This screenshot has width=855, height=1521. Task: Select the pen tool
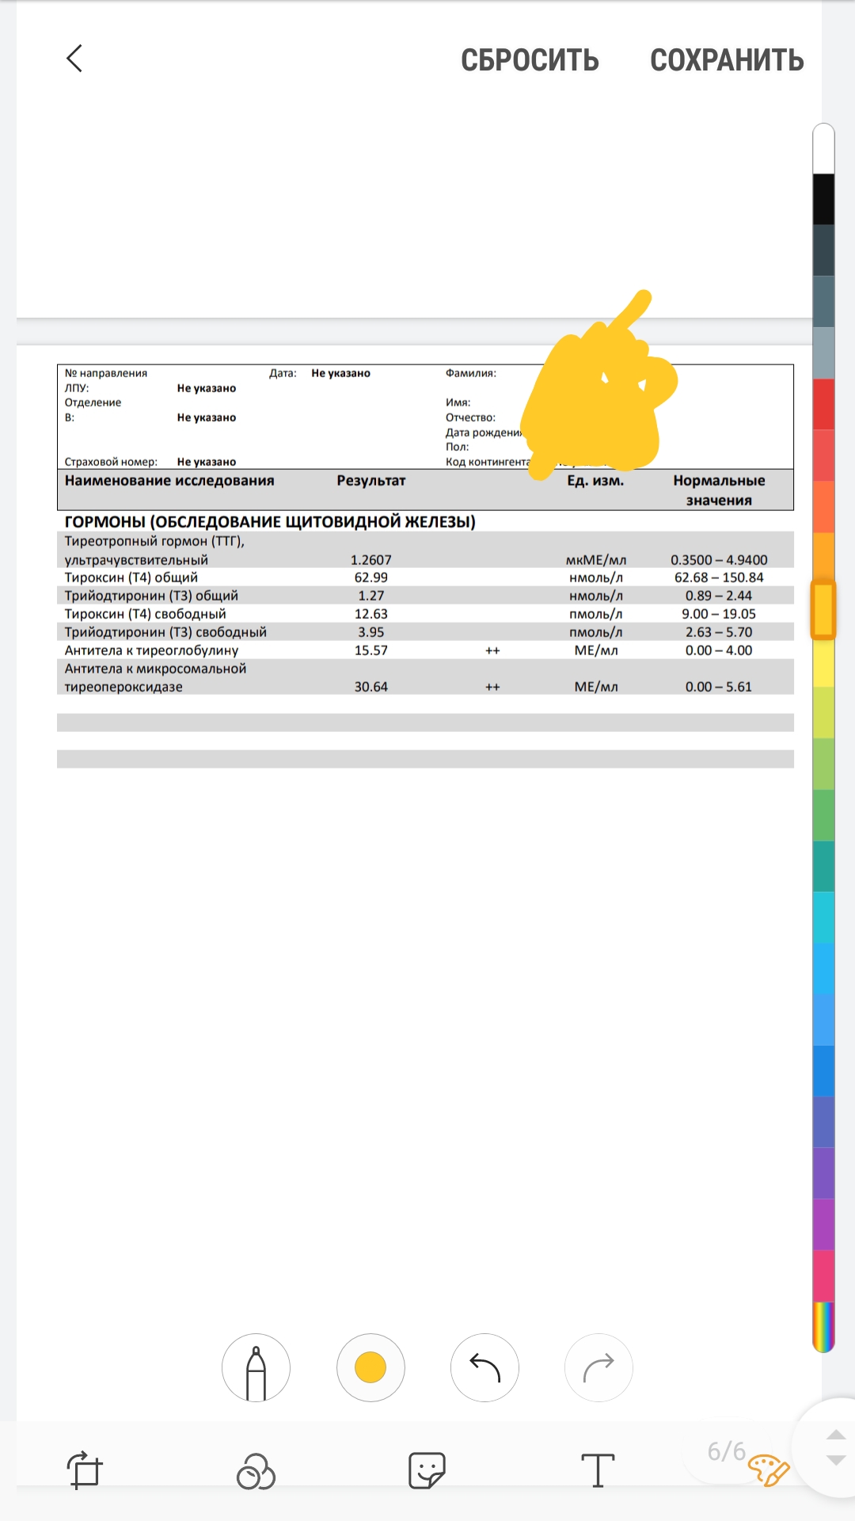(256, 1367)
